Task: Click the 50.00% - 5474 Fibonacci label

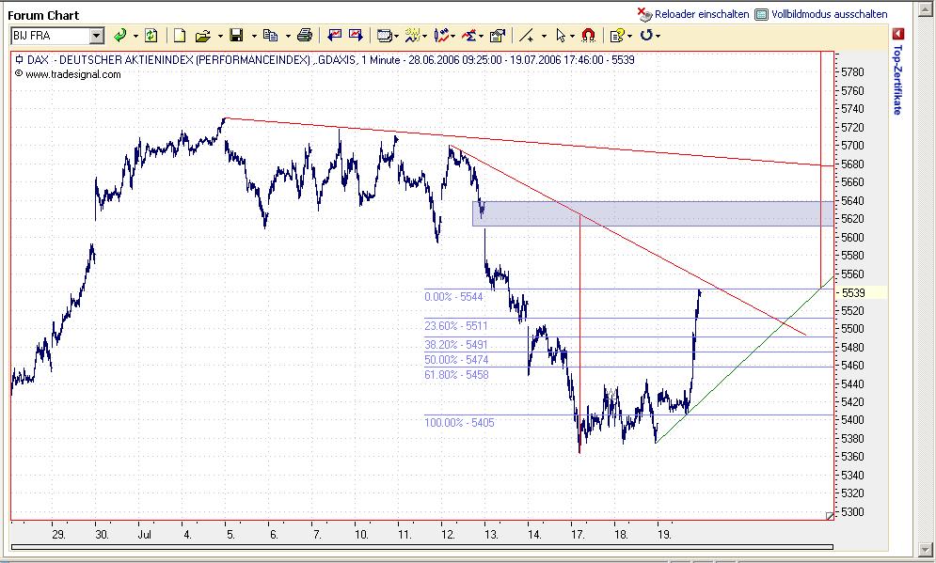Action: click(456, 360)
